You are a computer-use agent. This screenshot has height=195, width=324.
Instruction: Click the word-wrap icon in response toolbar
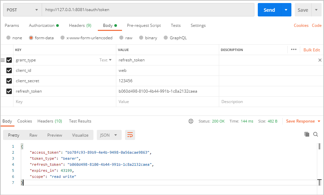(x=130, y=135)
